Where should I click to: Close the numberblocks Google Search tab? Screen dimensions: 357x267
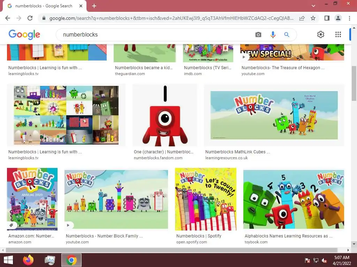coord(81,6)
